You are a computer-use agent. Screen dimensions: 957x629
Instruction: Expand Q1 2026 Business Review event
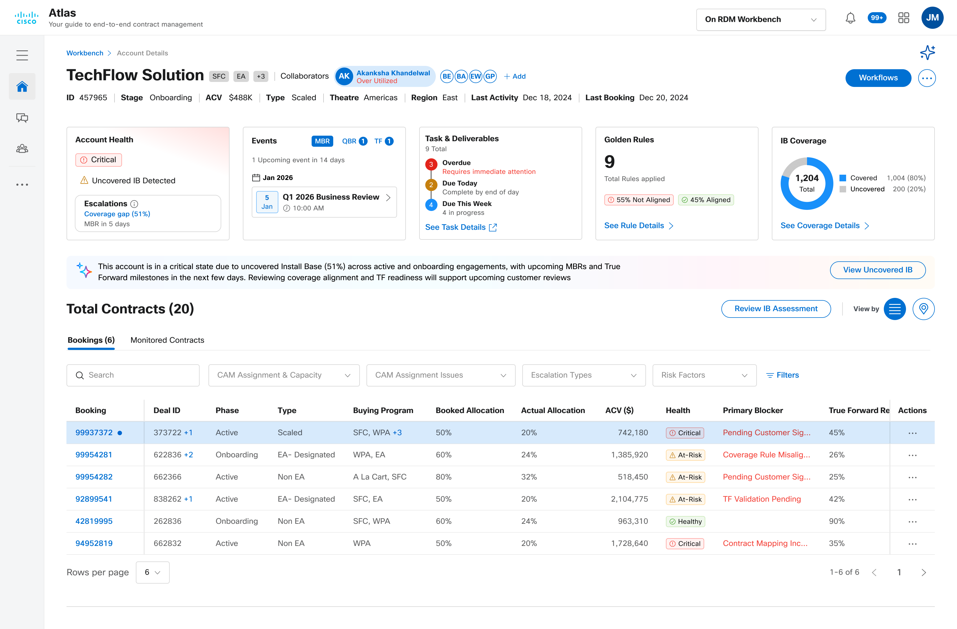(324, 202)
